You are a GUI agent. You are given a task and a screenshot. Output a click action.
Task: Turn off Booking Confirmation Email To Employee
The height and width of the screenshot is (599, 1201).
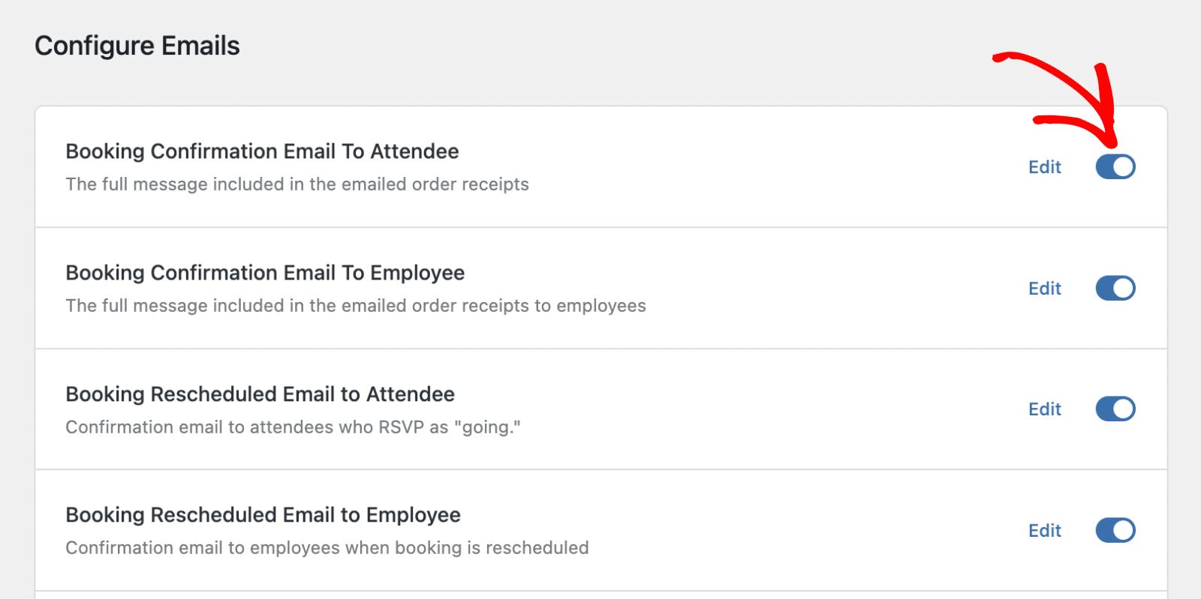click(x=1115, y=288)
